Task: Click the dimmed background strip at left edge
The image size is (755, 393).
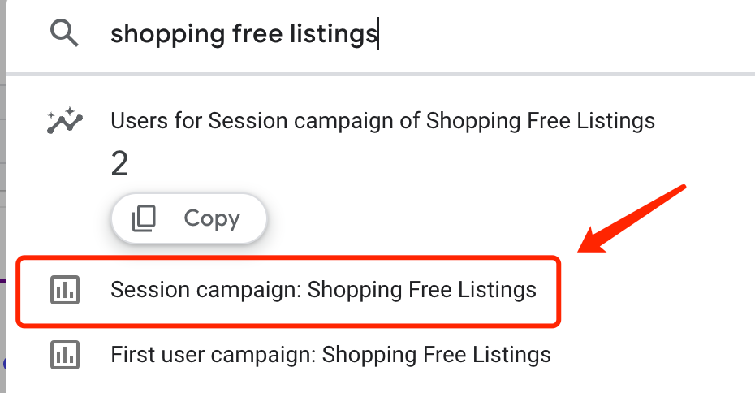Action: click(3, 196)
